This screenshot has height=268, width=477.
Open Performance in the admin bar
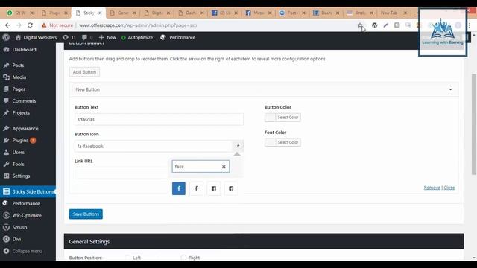point(178,37)
